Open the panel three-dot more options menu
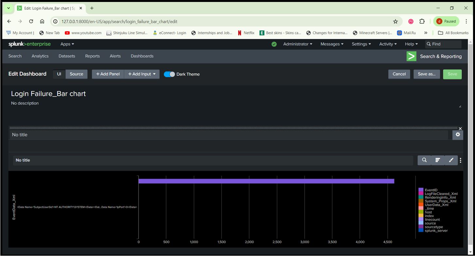 (x=460, y=160)
